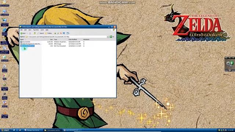235x132 pixels.
Task: Click the Windows Start button
Action: [5, 130]
